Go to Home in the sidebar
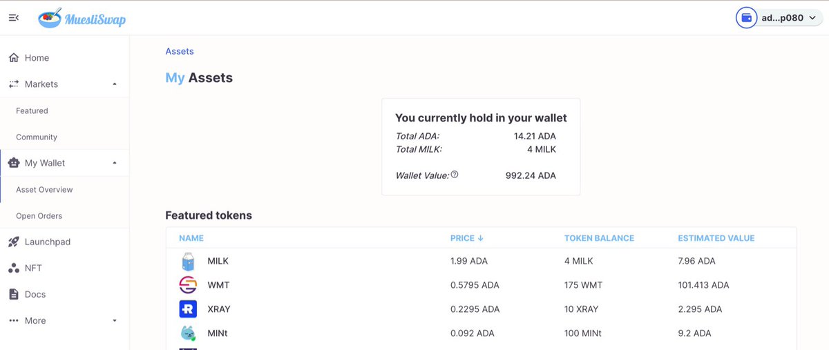 (37, 58)
